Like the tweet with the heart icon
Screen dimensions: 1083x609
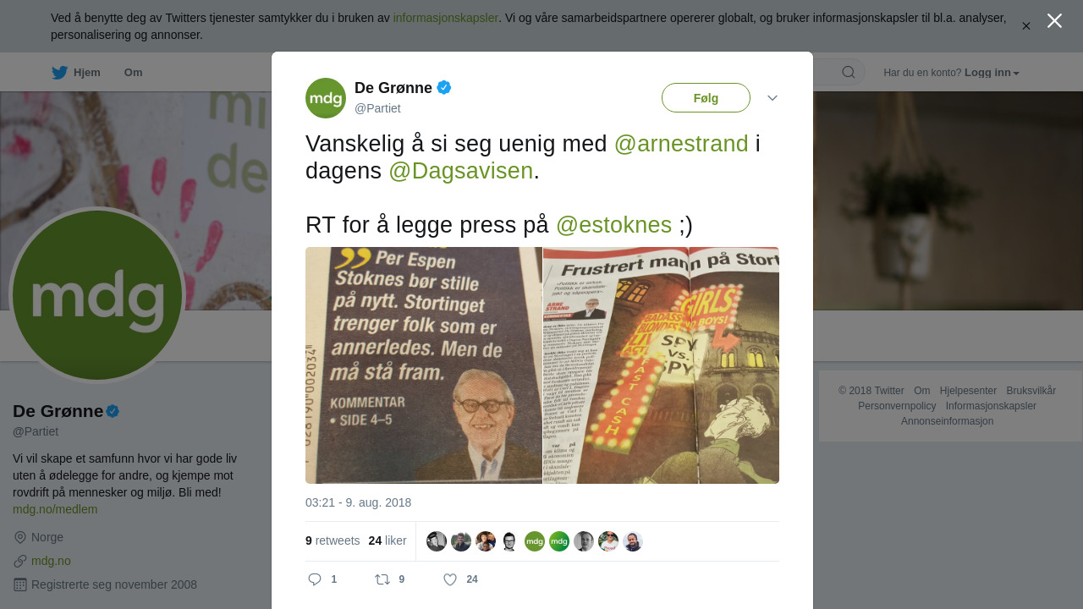coord(450,579)
